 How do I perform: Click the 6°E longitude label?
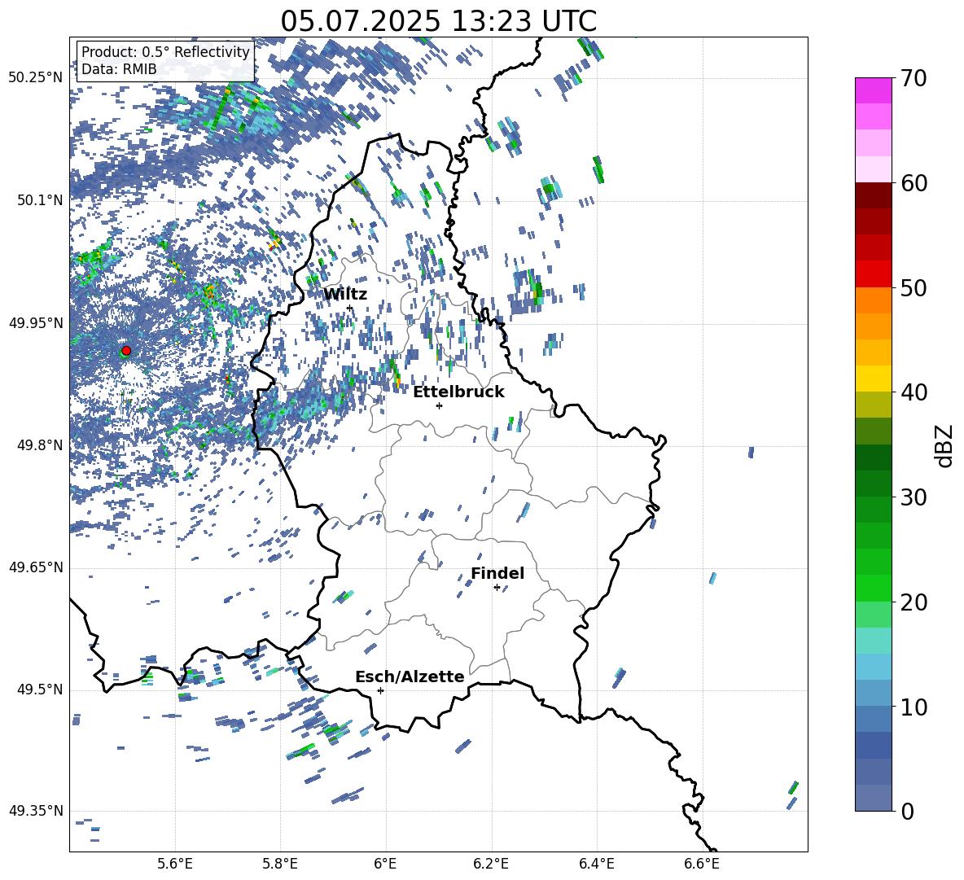[x=385, y=864]
